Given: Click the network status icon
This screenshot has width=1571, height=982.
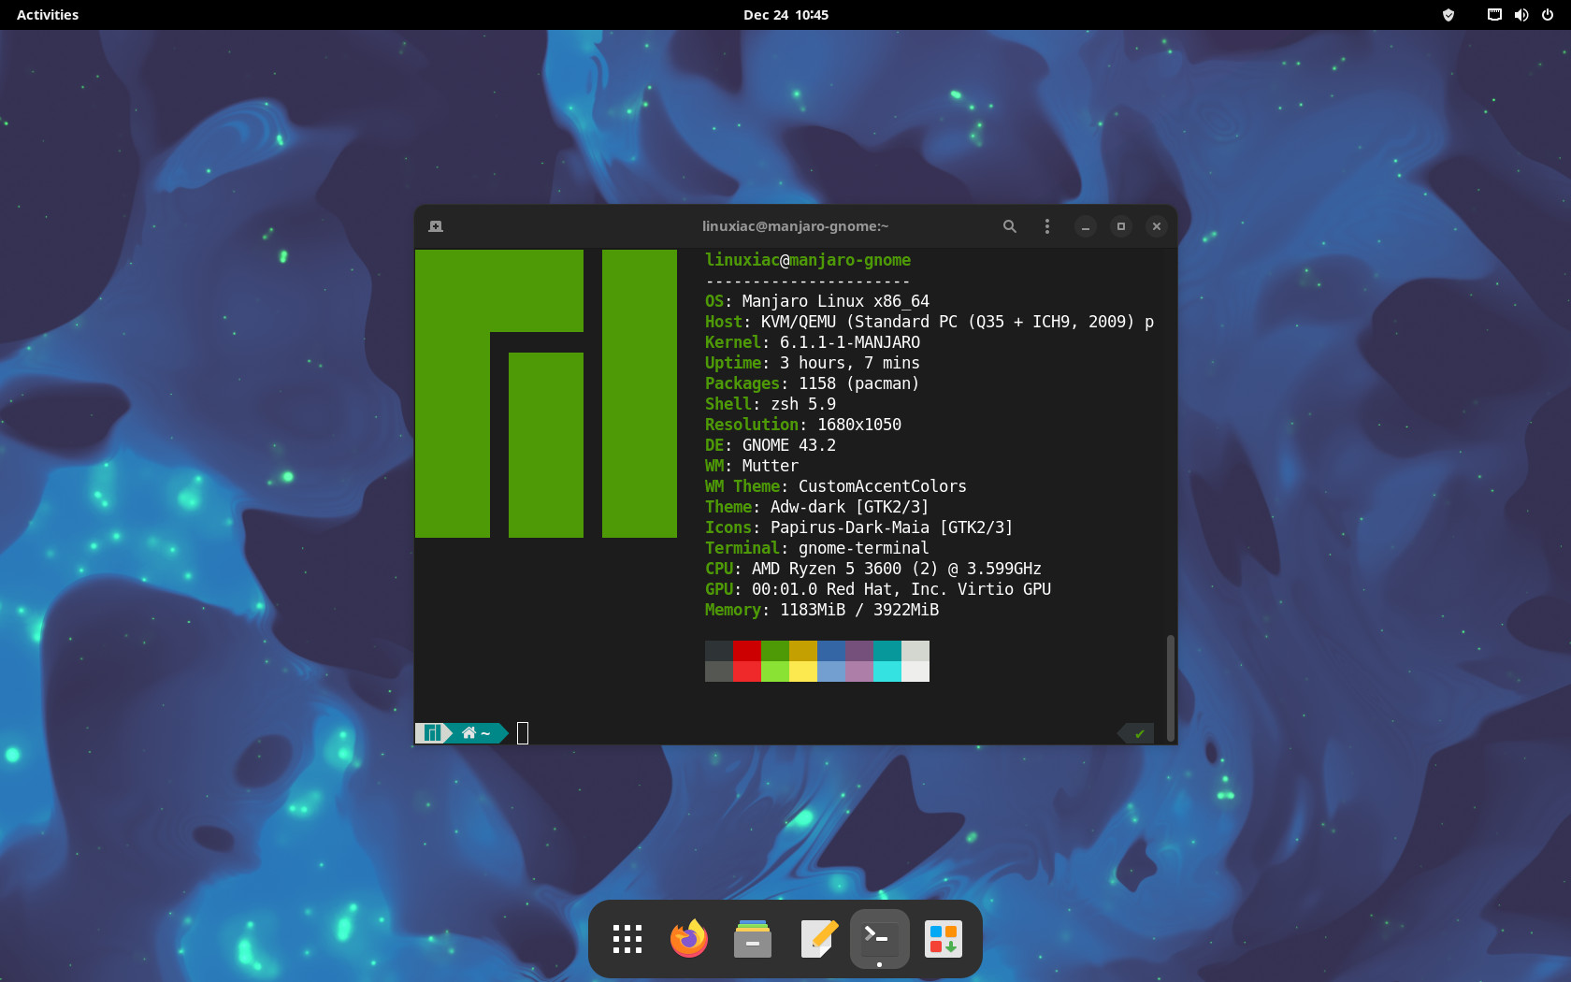Looking at the screenshot, I should (x=1494, y=15).
